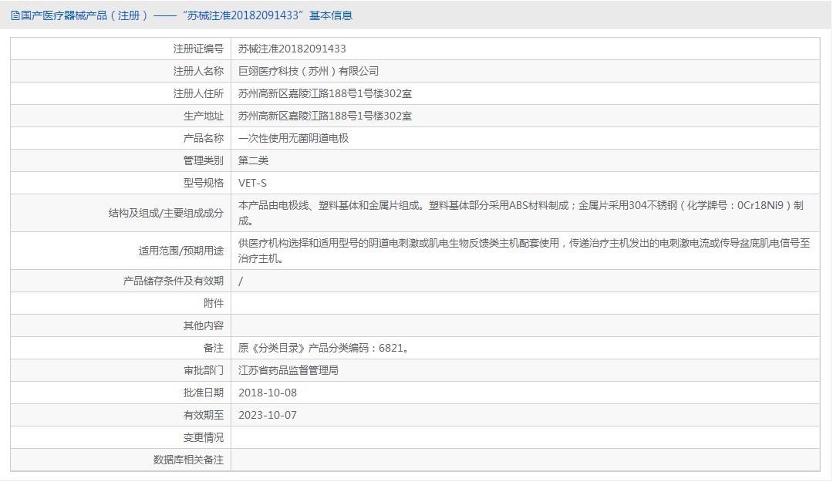Screen dimensions: 833x482
Task: Click the slash value in the storage conditions row
Action: tap(241, 281)
